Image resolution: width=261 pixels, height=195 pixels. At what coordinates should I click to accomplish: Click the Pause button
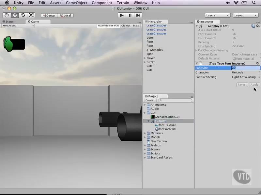[x=130, y=15]
